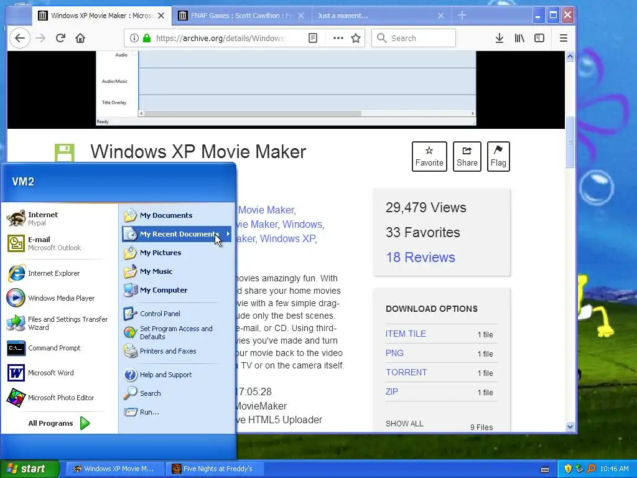Click the 10:46 AM taskbar clock
637x478 pixels.
(x=614, y=469)
